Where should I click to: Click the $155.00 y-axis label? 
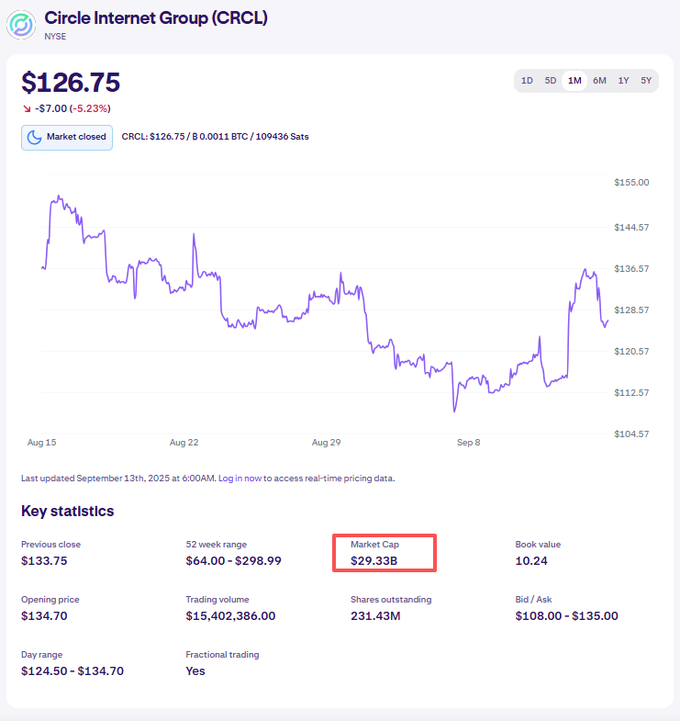coord(631,183)
